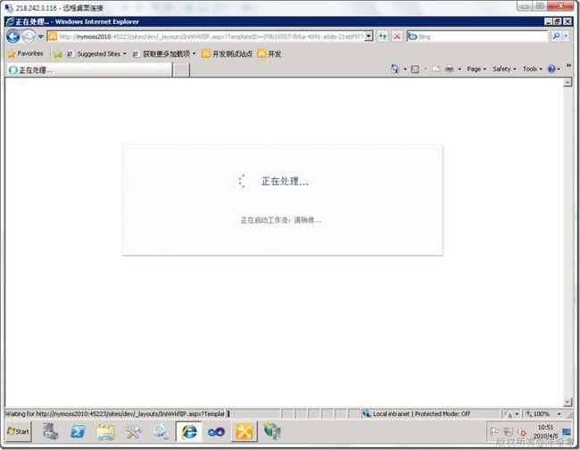This screenshot has height=450, width=580.
Task: Open the 获取更多加载项 favorites link
Action: (x=164, y=54)
